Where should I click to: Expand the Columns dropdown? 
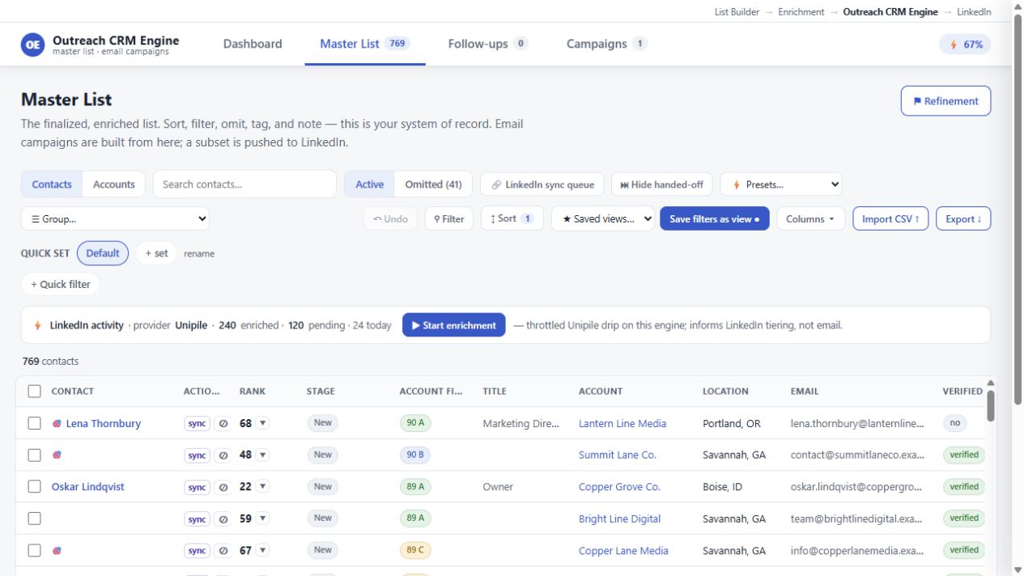click(x=810, y=218)
